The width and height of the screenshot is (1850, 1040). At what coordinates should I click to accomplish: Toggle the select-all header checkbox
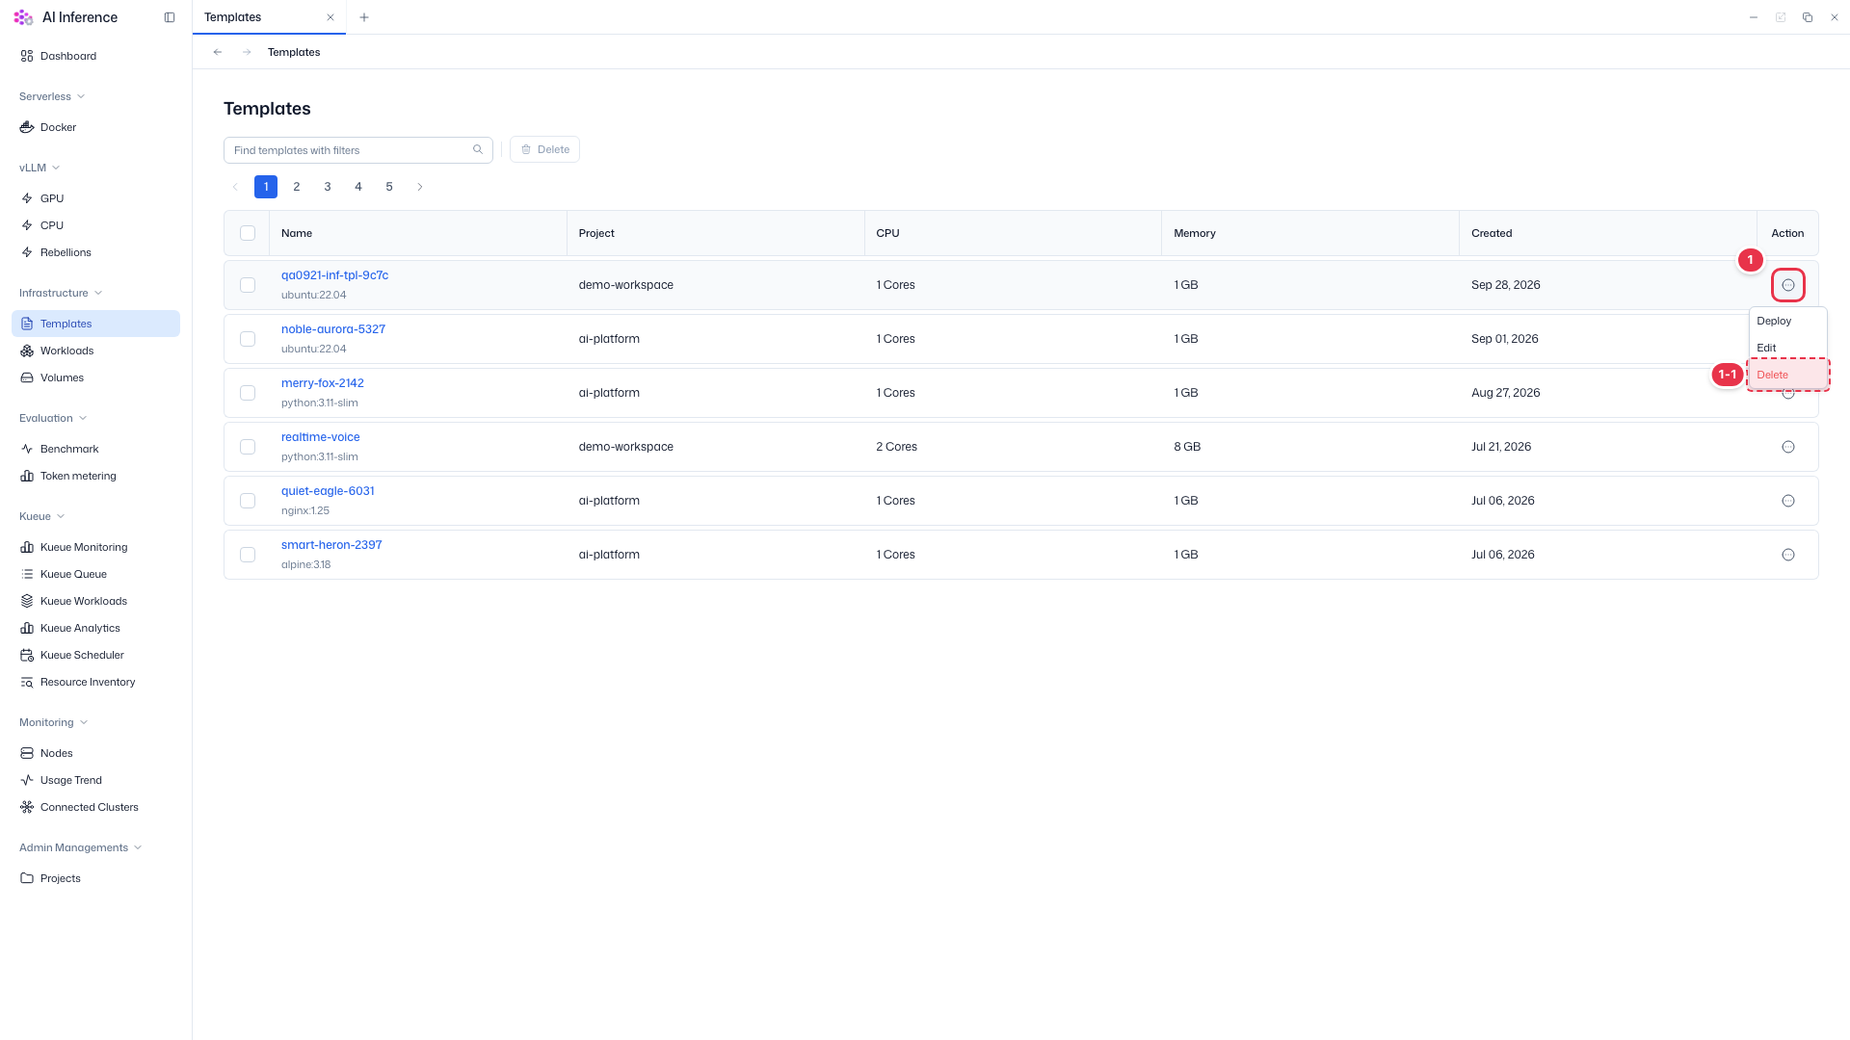coord(248,233)
